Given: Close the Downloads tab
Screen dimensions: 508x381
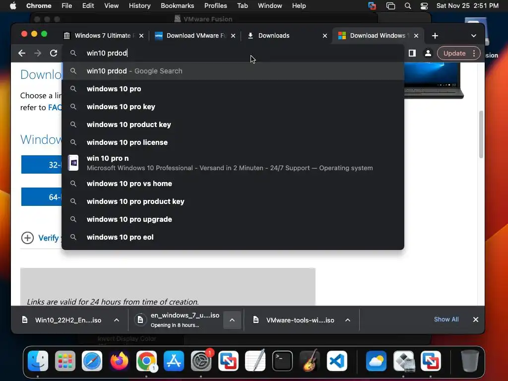Looking at the screenshot, I should (325, 36).
